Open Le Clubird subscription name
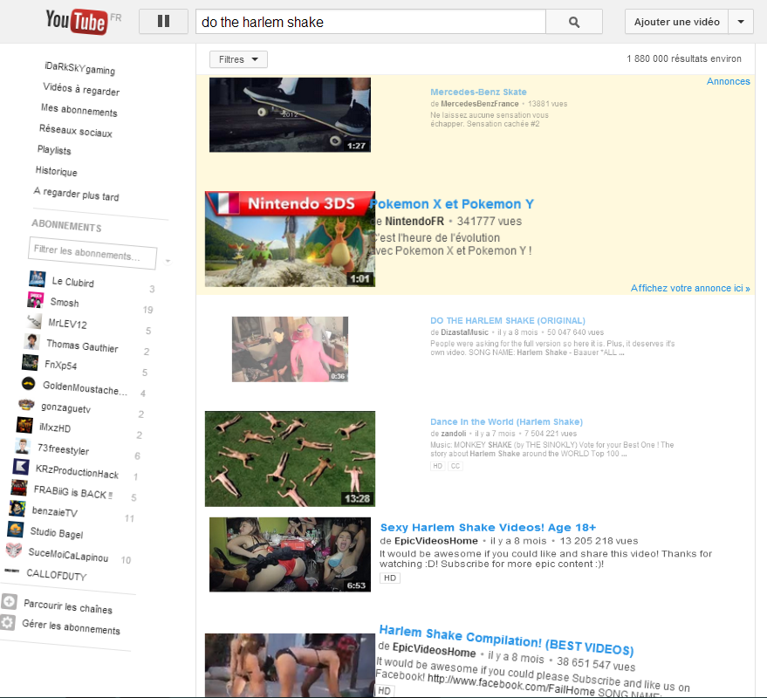The image size is (767, 698). (73, 282)
